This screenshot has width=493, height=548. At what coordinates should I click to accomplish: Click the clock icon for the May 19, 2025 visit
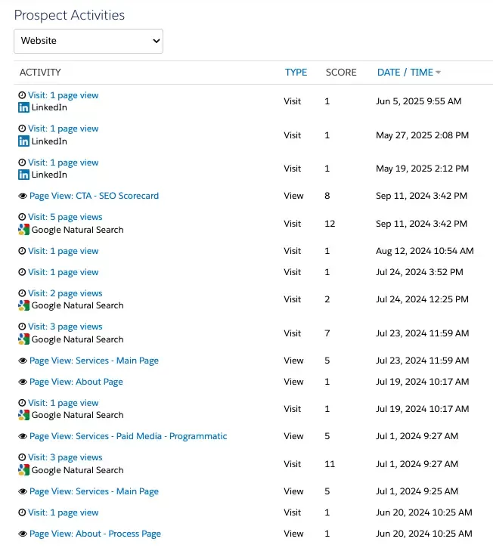(x=22, y=163)
